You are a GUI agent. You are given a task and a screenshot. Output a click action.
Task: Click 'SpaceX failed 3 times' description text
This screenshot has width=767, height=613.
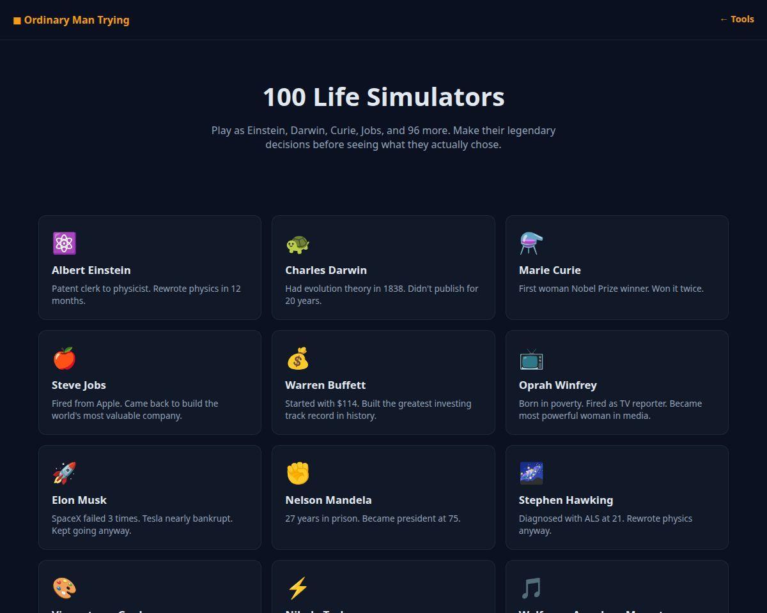click(x=142, y=524)
